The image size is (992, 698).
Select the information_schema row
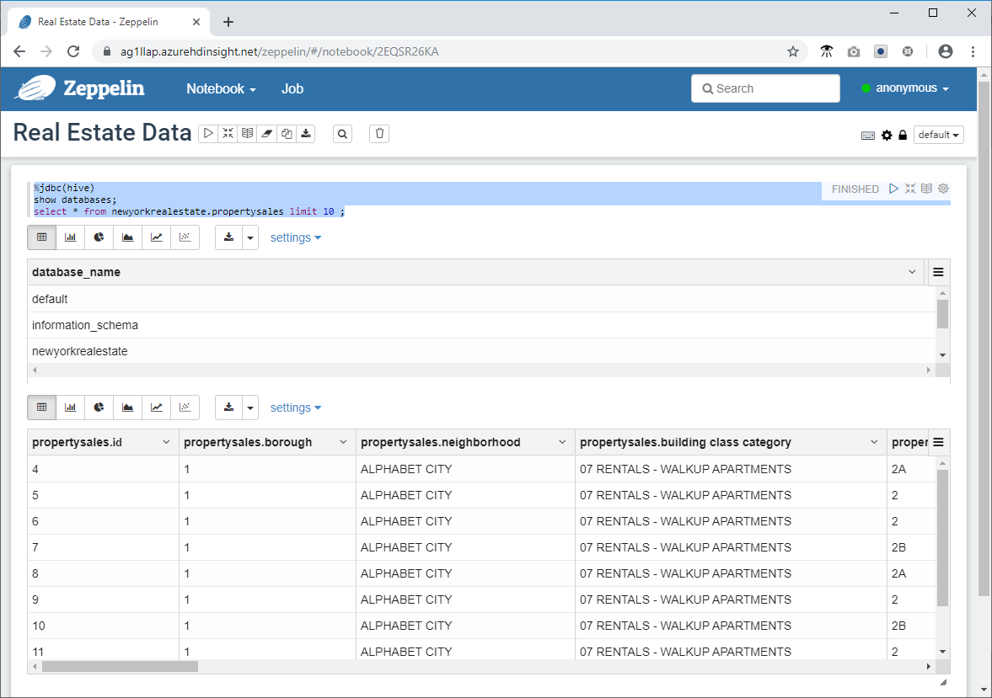point(481,325)
